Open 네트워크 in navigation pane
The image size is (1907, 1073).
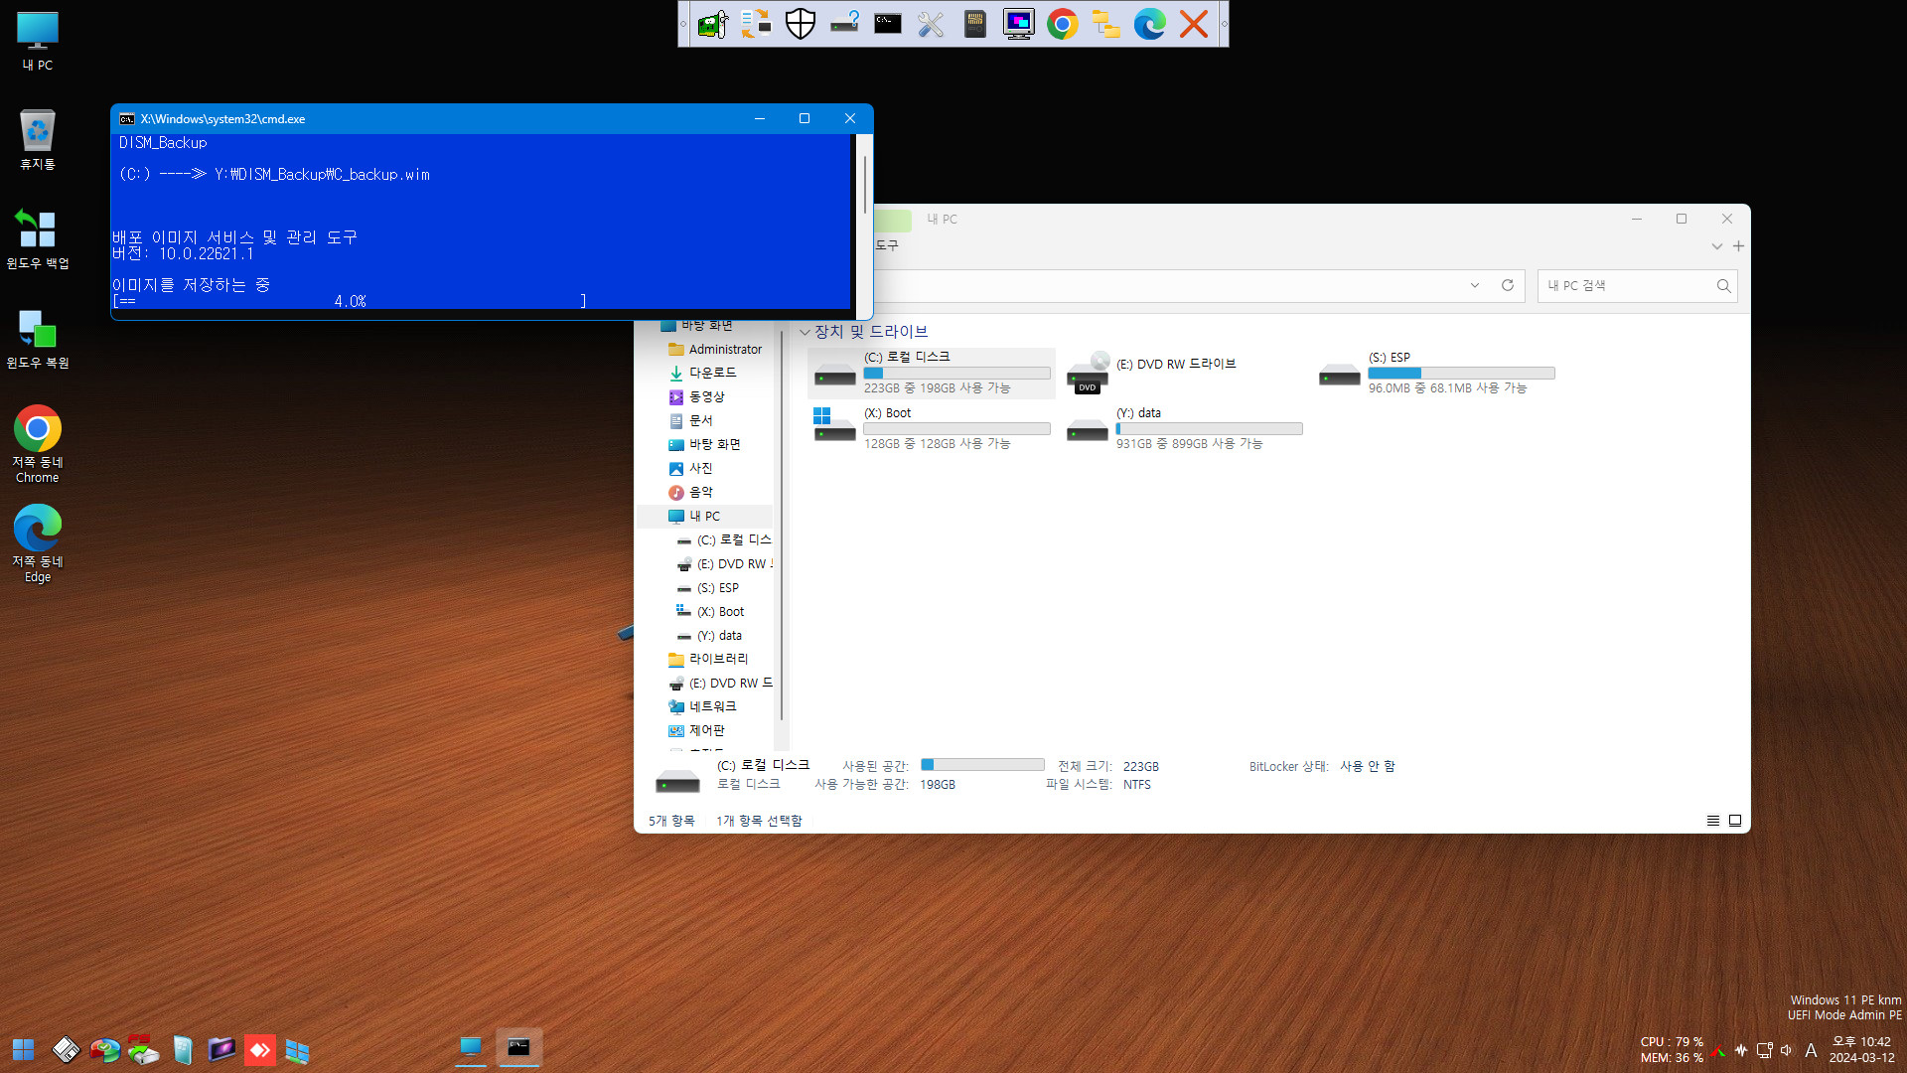pos(702,706)
